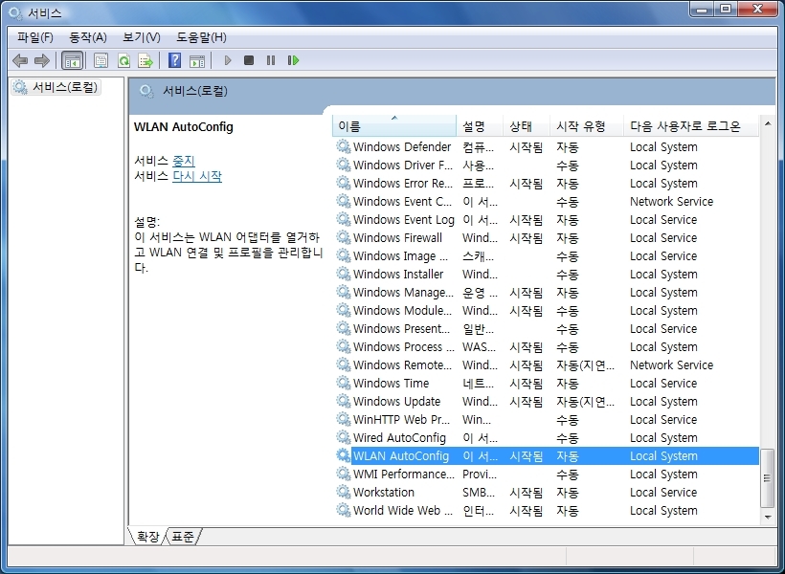Screen dimensions: 785x574
Task: Select the Windows Manage... service
Action: point(548,292)
